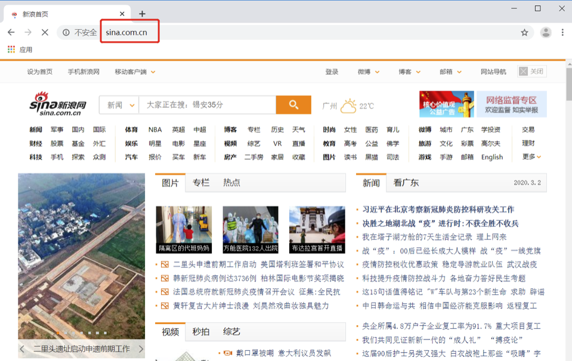Open 游戏 navigation link
This screenshot has height=361, width=572.
425,157
